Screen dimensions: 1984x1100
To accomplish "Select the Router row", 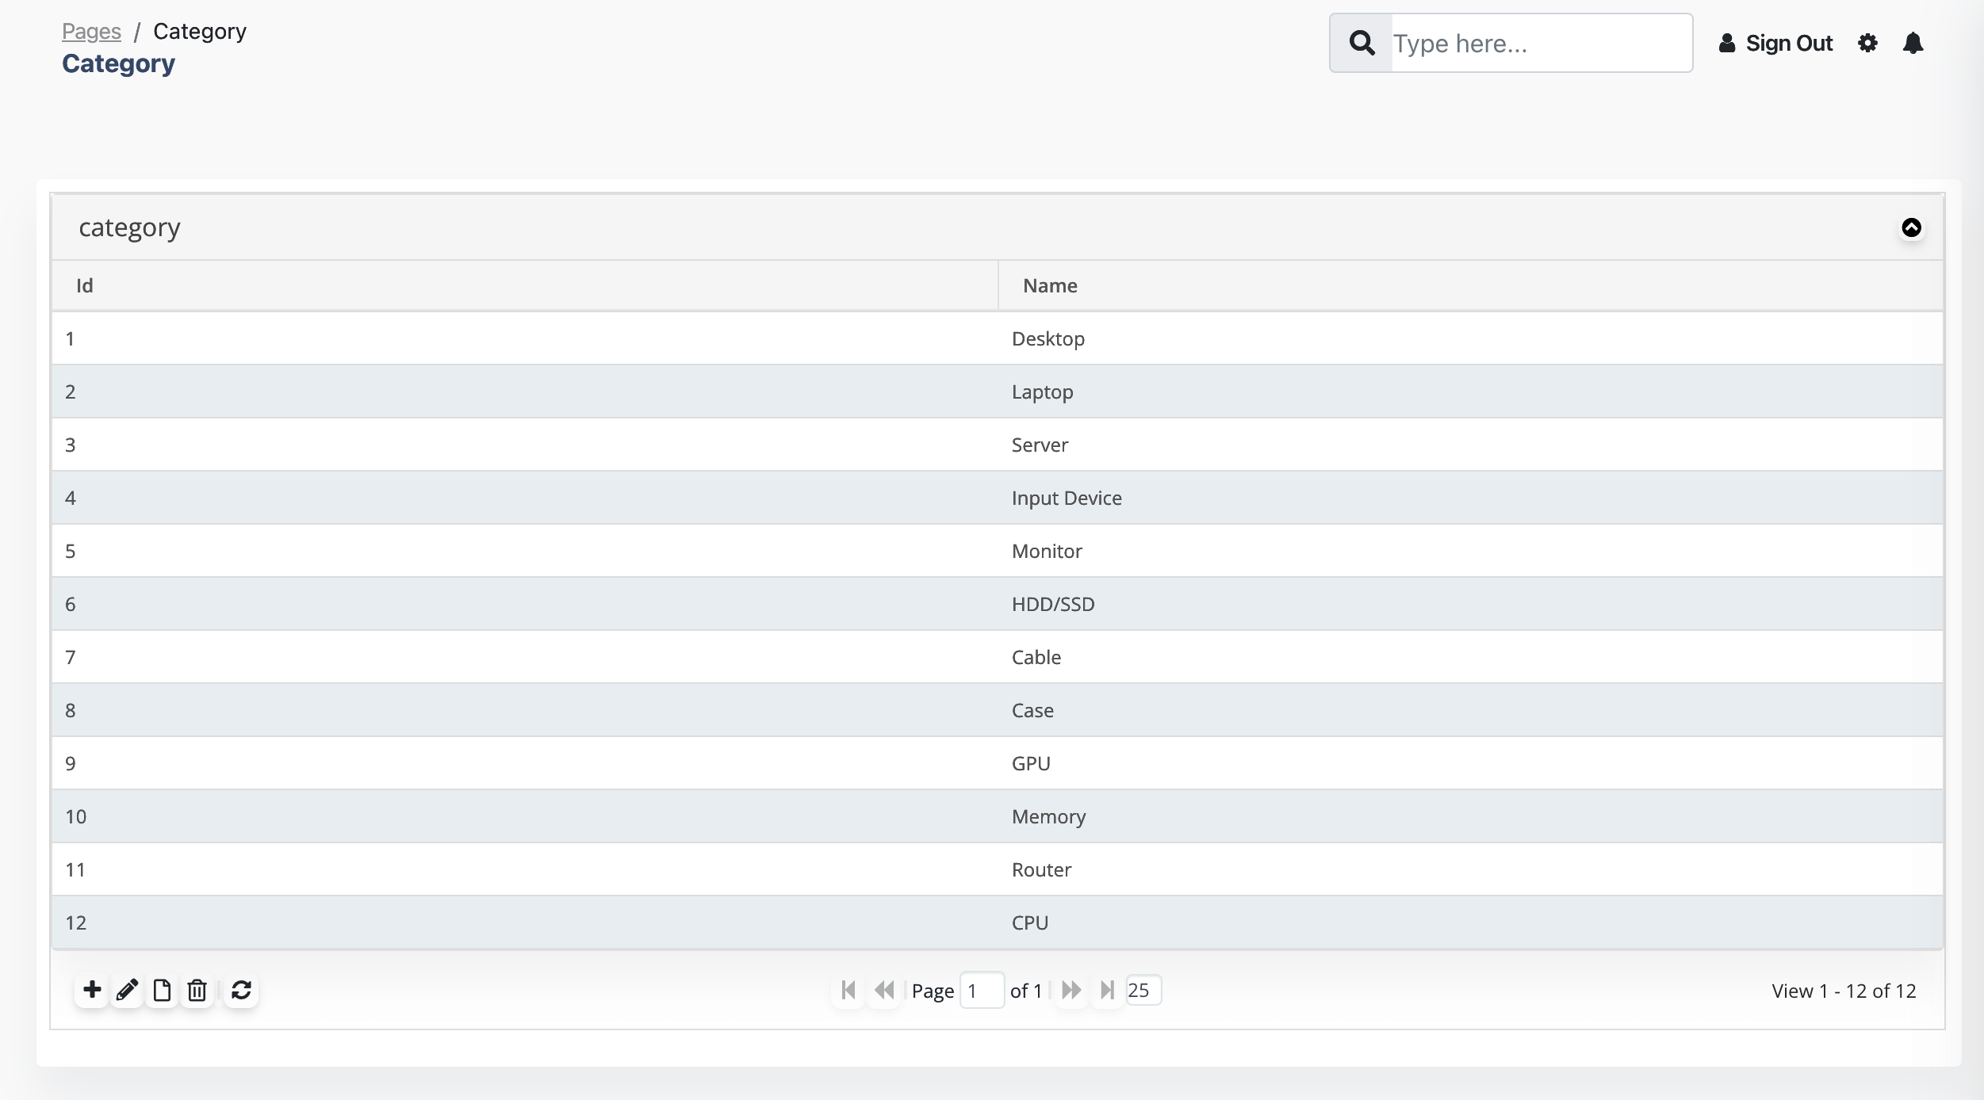I will tap(998, 869).
